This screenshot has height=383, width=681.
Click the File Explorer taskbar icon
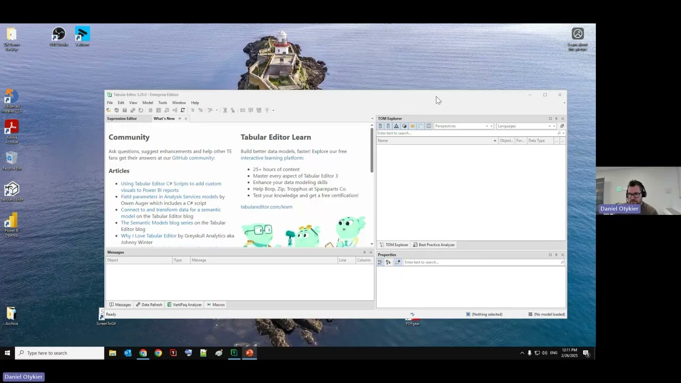[x=112, y=353]
